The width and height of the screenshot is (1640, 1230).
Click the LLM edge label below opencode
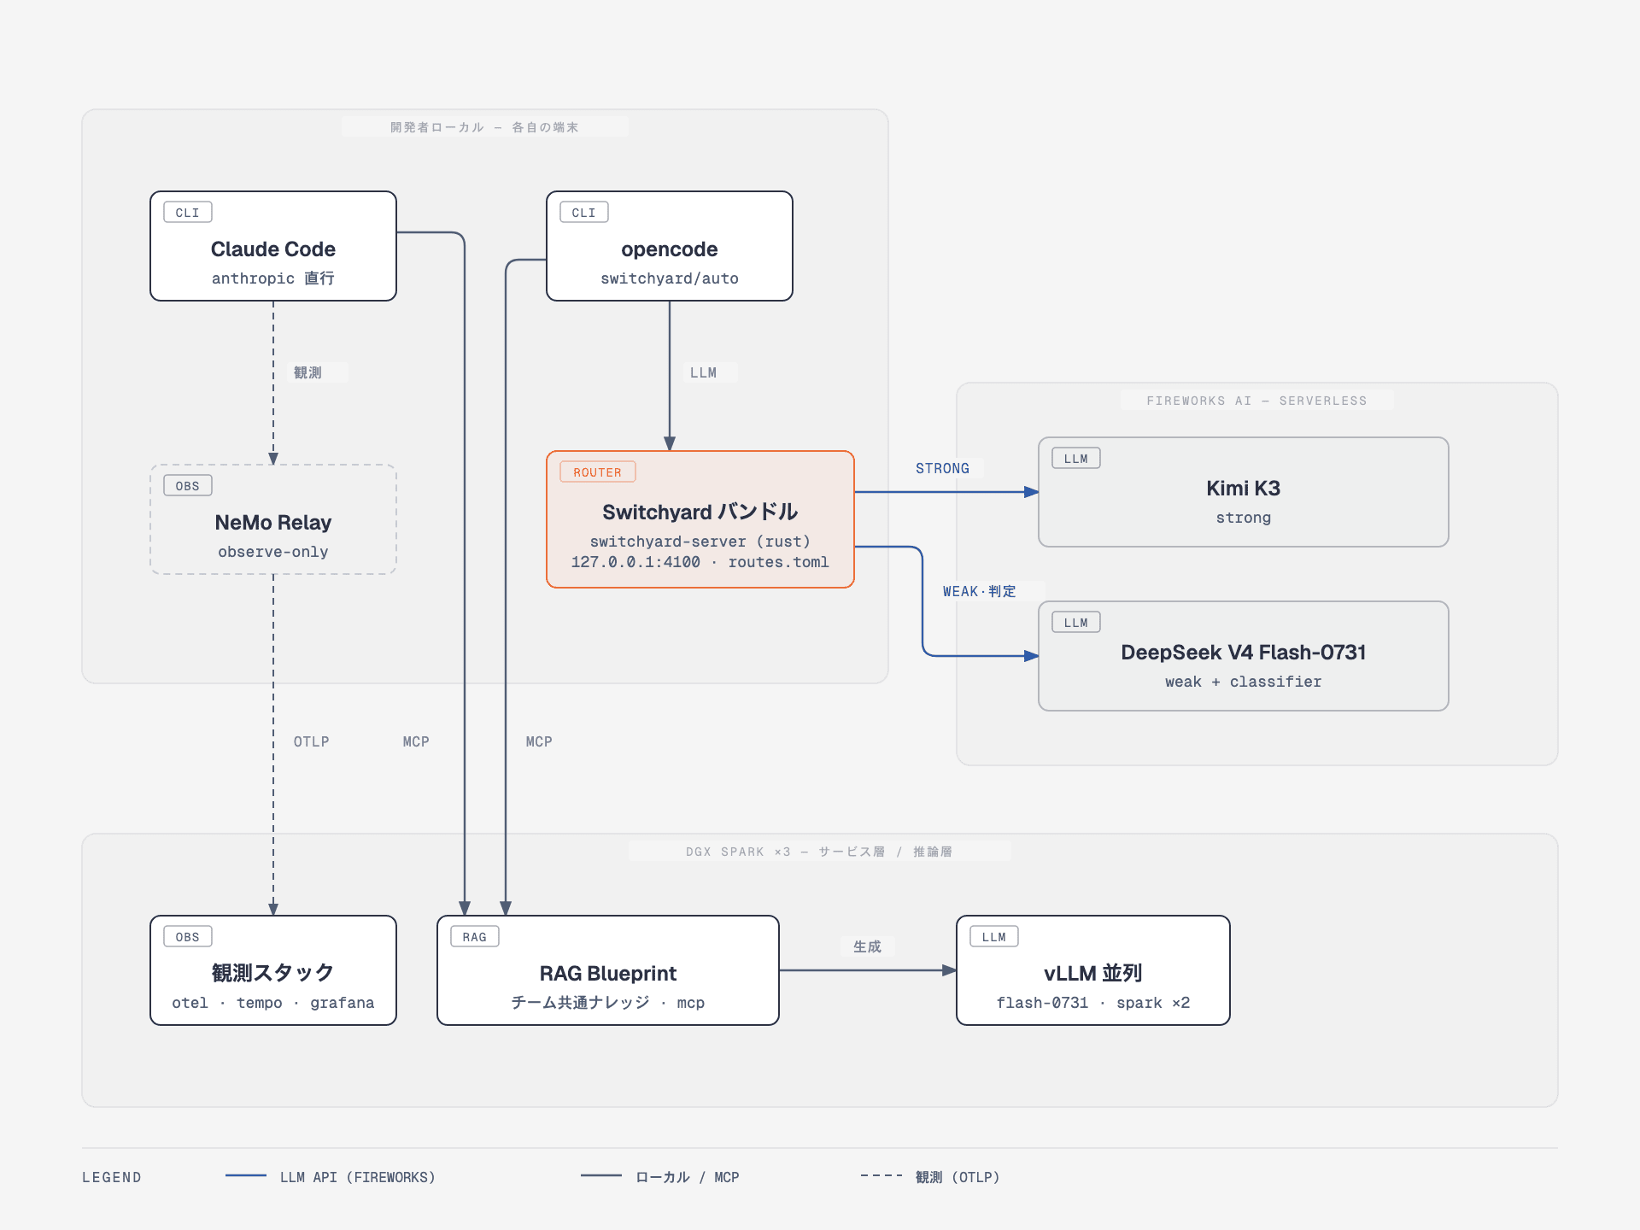point(704,372)
